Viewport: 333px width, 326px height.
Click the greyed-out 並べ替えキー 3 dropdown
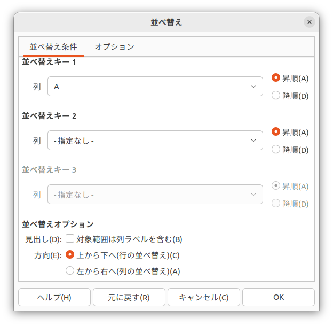pos(155,195)
